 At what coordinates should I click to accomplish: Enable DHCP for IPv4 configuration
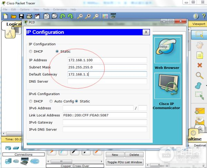31,52
